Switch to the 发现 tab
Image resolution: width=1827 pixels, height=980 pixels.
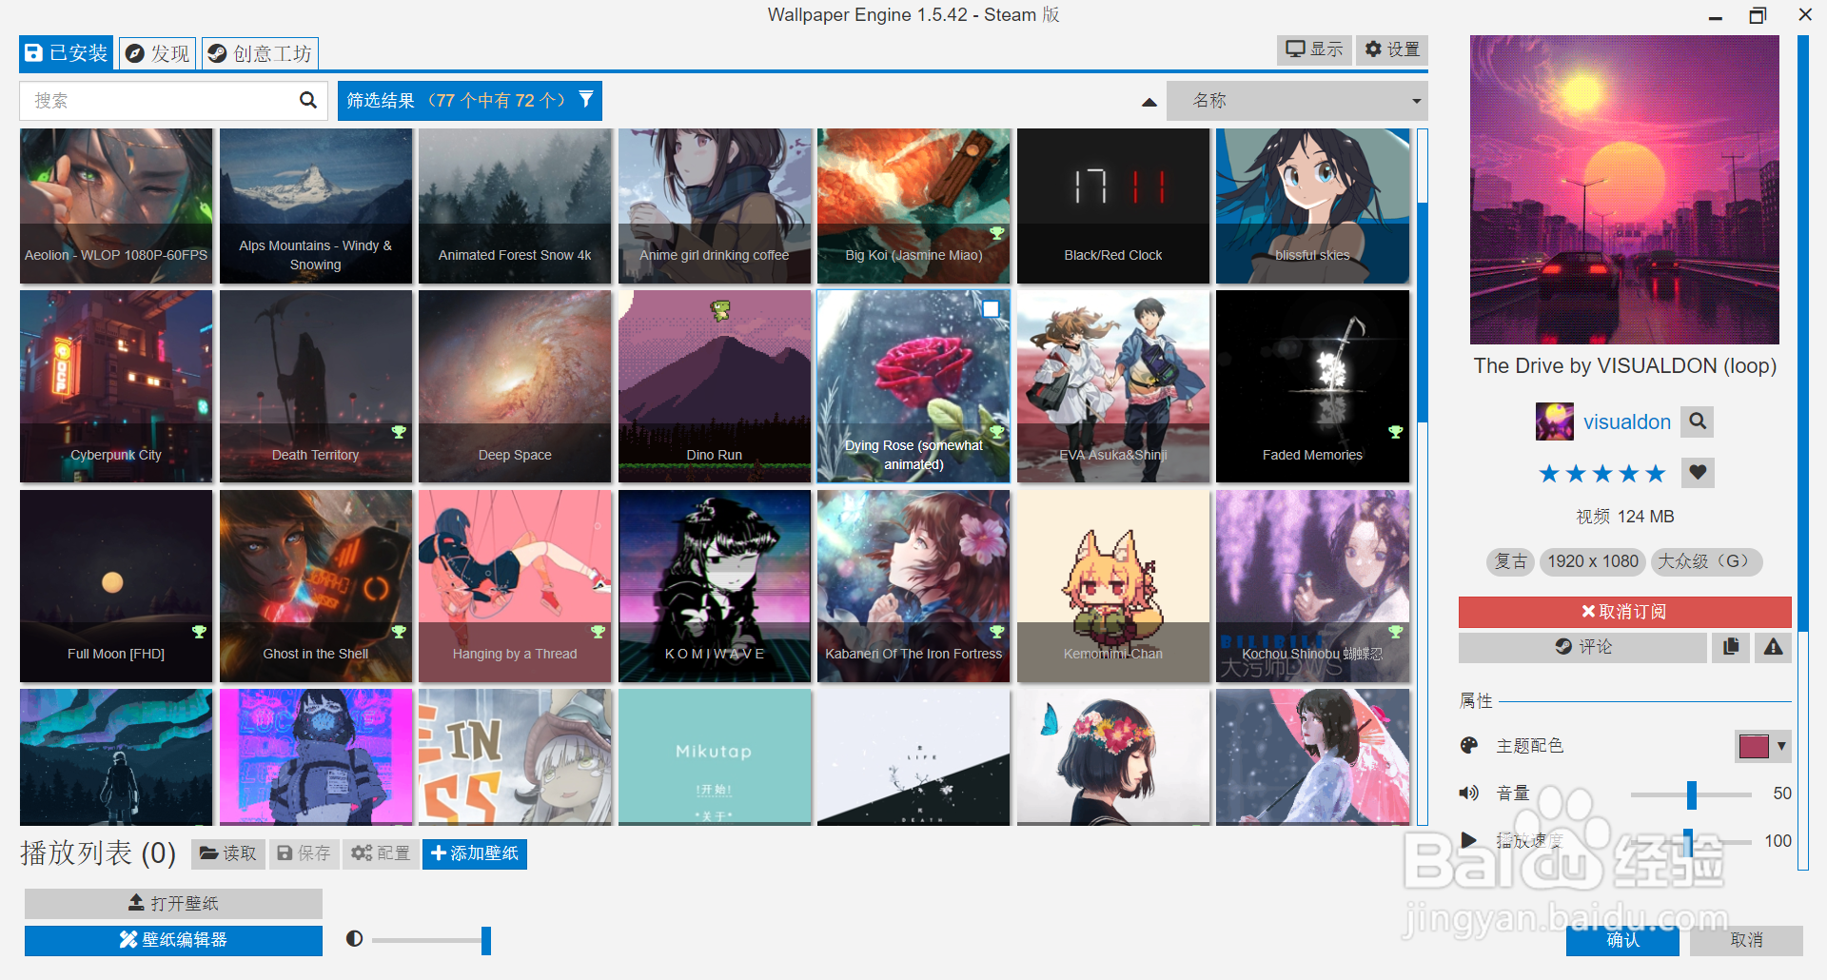[x=156, y=53]
